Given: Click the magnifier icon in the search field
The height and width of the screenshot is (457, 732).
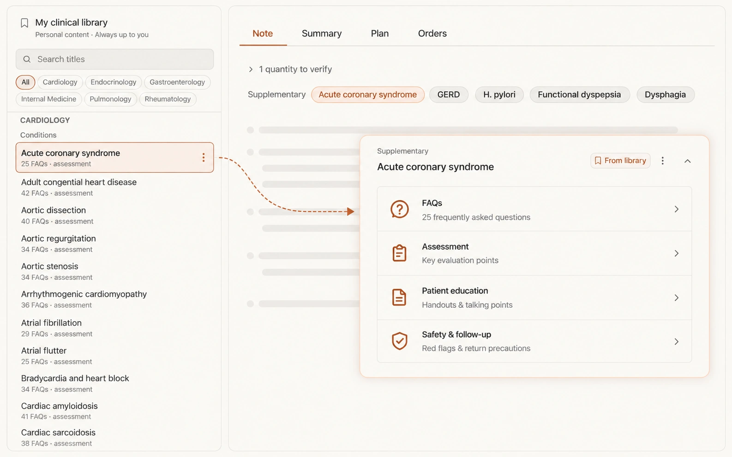Looking at the screenshot, I should (27, 59).
